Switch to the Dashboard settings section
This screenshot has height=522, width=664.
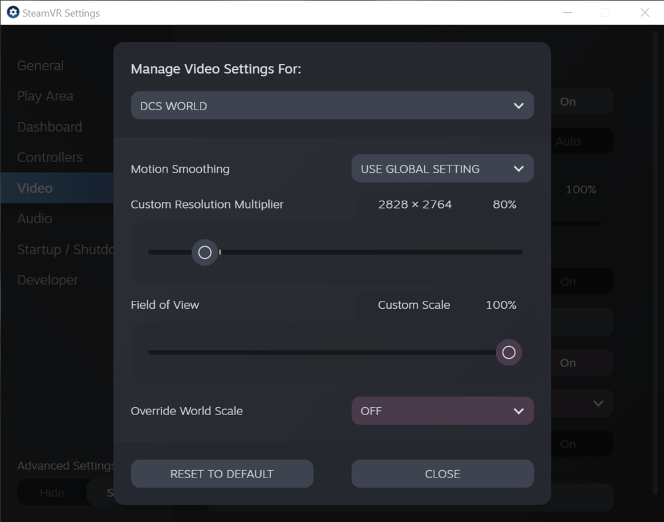(x=49, y=126)
